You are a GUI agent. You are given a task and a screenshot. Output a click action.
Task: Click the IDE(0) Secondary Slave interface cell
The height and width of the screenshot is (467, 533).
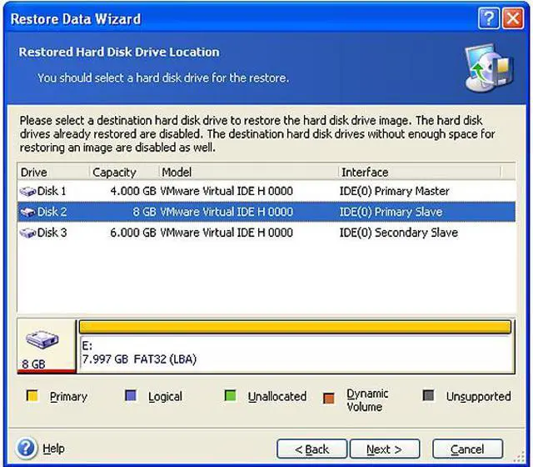click(399, 233)
